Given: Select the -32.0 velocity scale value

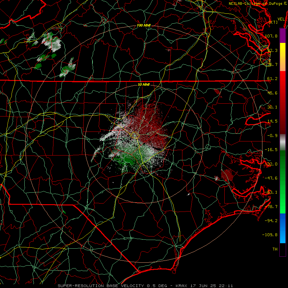Looking at the screenshot, I should pyautogui.click(x=271, y=164).
